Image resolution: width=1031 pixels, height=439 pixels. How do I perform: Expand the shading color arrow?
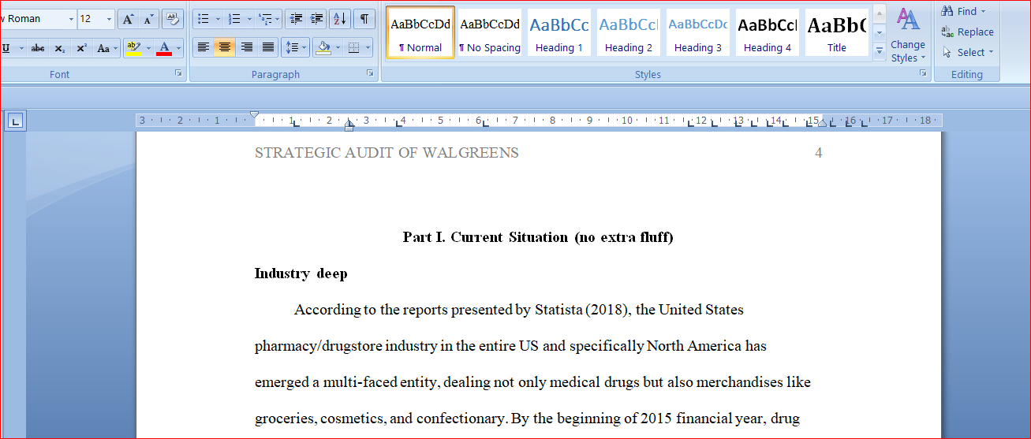pyautogui.click(x=338, y=48)
